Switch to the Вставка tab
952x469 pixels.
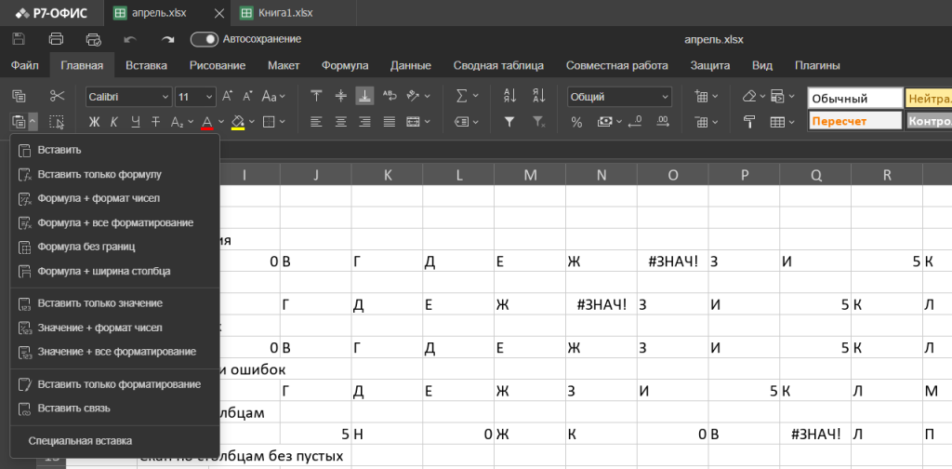coord(146,66)
